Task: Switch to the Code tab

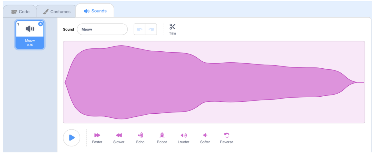Action: click(20, 12)
